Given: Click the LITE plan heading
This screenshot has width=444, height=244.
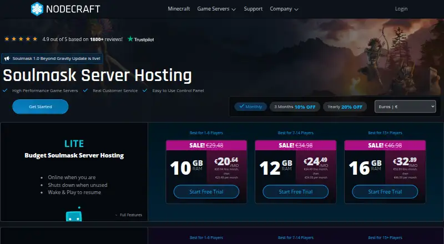Looking at the screenshot, I should tap(74, 144).
